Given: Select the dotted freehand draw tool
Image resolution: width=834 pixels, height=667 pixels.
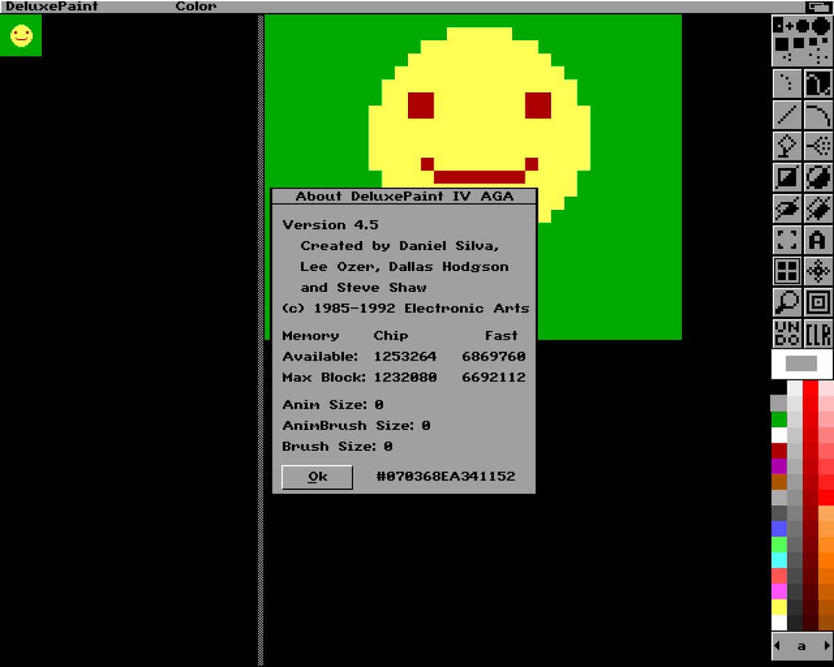Looking at the screenshot, I should (x=787, y=83).
